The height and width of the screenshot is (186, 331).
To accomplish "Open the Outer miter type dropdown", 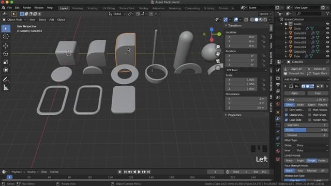I will pos(312,145).
